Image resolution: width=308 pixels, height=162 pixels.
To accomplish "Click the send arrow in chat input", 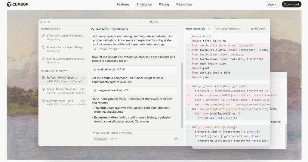I will click(x=176, y=139).
